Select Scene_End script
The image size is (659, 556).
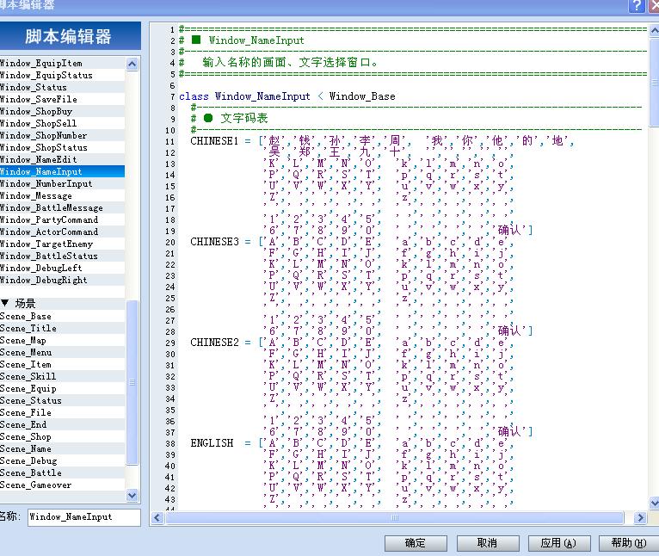(62, 425)
